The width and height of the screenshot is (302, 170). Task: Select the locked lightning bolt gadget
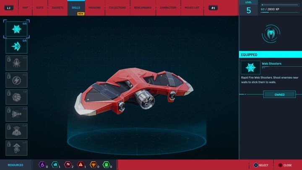(16, 80)
